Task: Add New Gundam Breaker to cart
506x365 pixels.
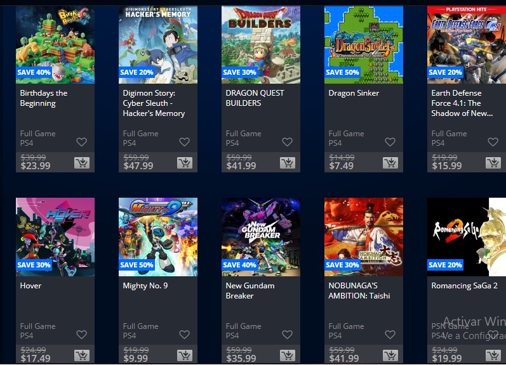Action: click(x=288, y=355)
